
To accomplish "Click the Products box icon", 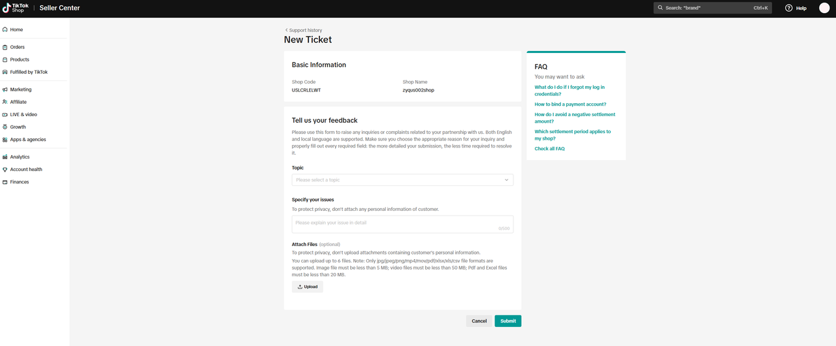I will click(5, 59).
